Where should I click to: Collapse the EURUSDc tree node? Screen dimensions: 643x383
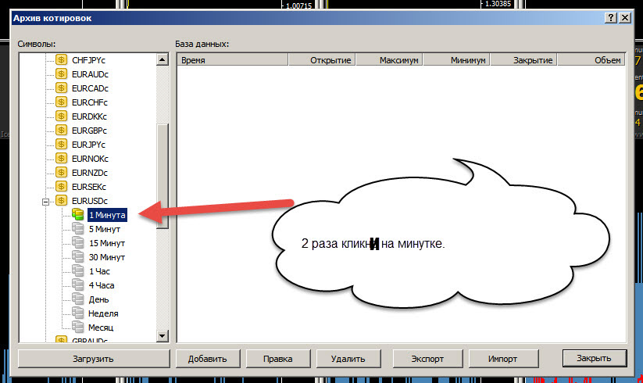click(x=45, y=202)
